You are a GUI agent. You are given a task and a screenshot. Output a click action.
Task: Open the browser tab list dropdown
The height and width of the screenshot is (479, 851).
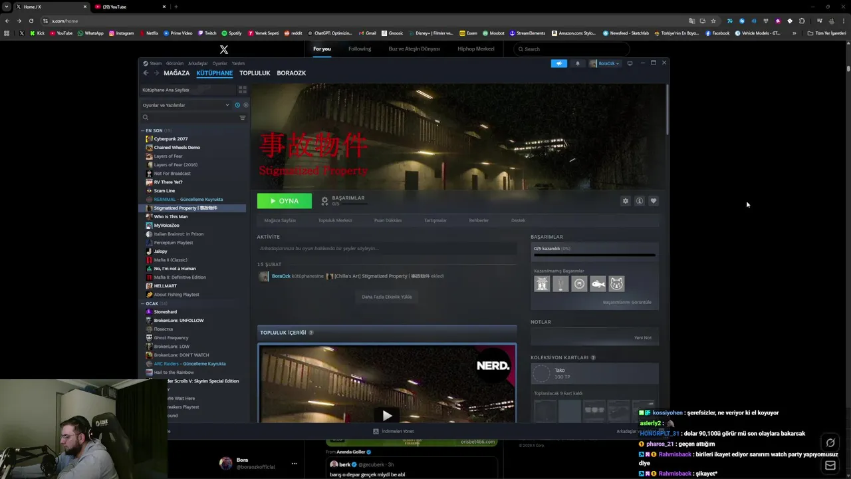7,7
